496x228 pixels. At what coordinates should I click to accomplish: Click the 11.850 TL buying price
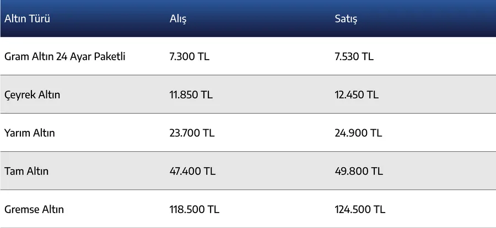(191, 94)
